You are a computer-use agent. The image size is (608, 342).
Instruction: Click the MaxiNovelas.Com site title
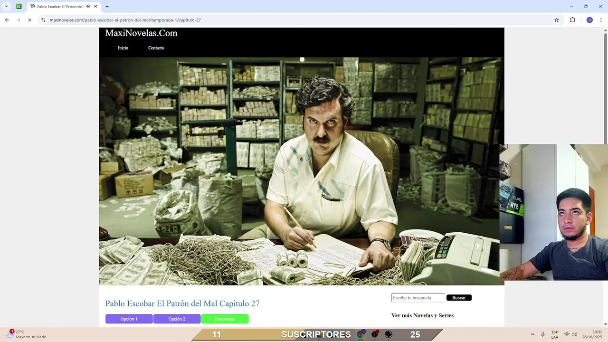point(141,33)
